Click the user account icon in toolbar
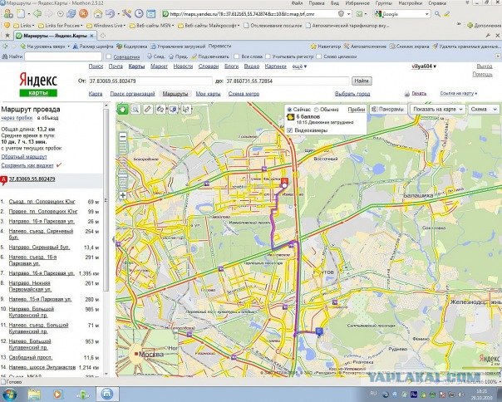Viewport: 502px width, 402px height. pos(8,14)
